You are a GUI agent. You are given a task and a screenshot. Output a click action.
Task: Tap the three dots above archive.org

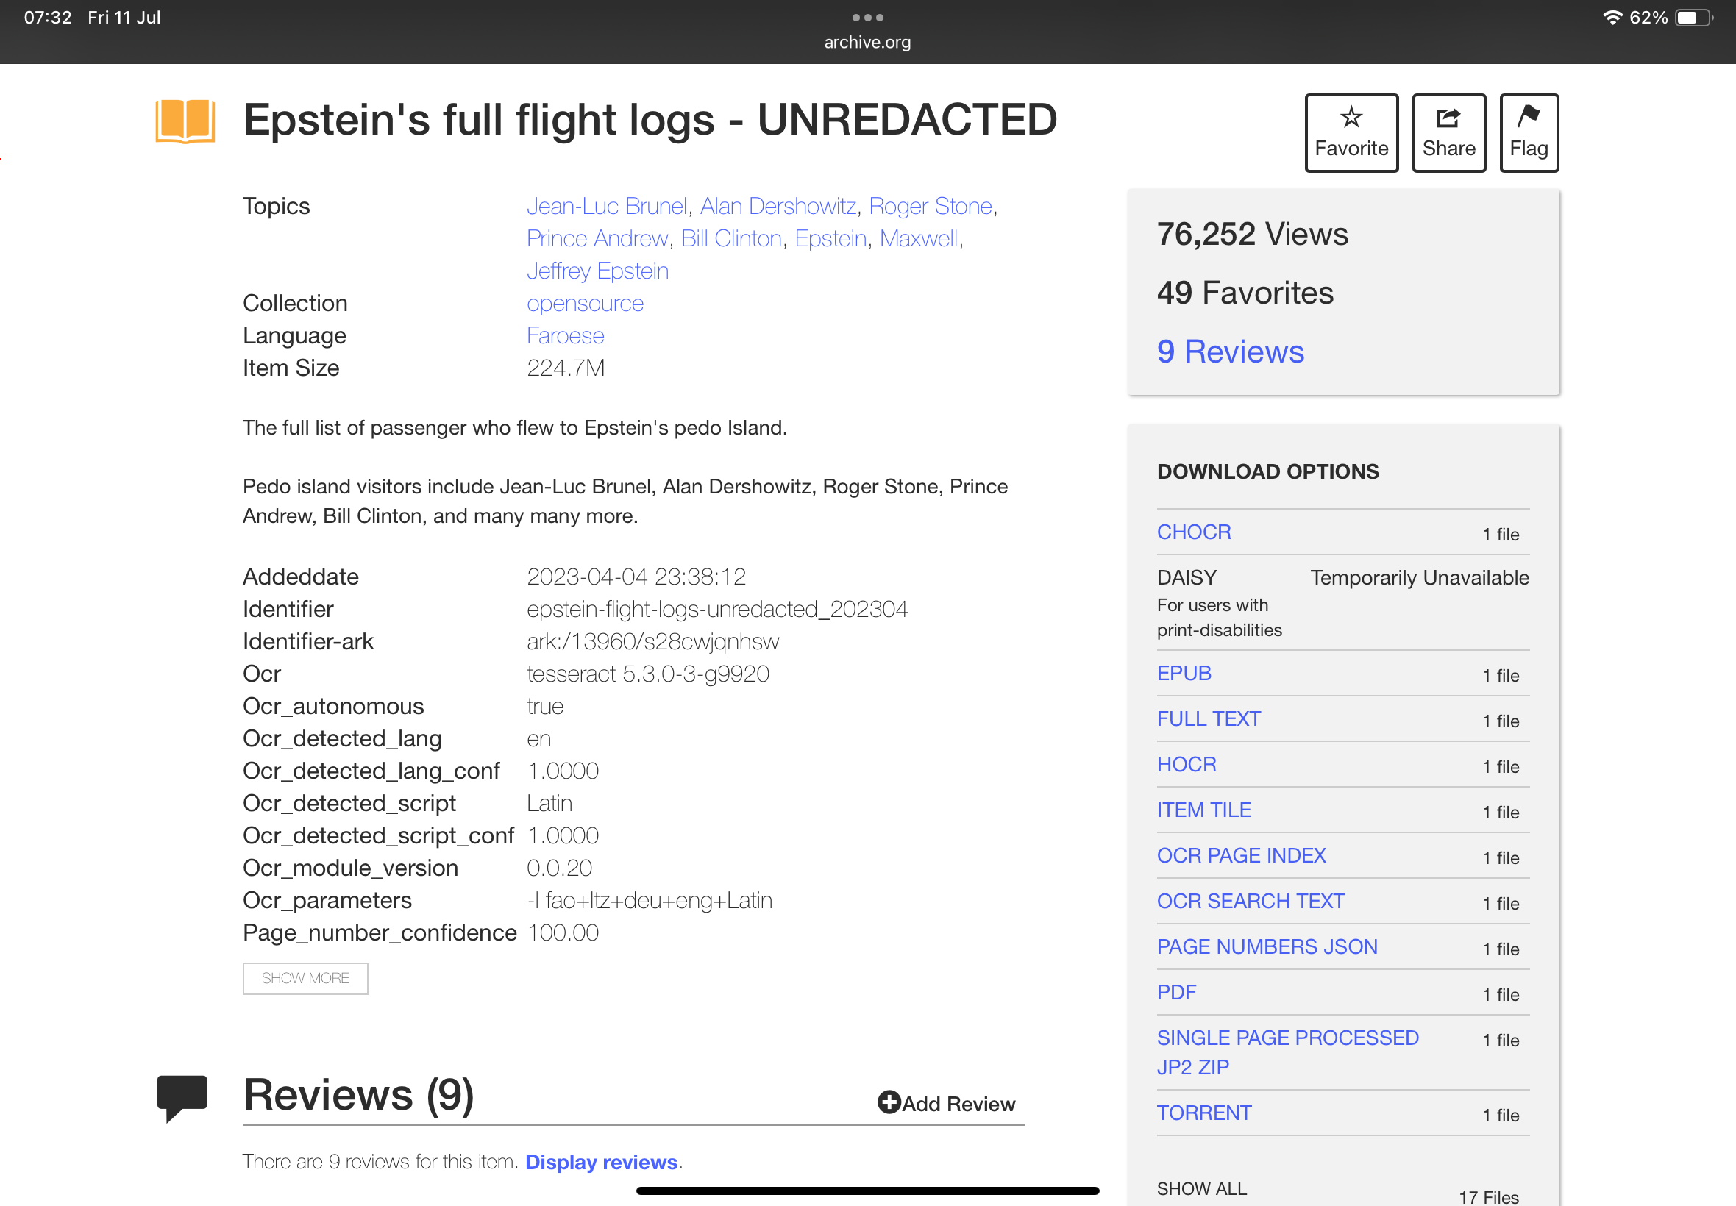tap(867, 18)
